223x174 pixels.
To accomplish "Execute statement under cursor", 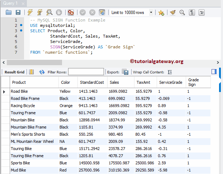I will click(40, 13).
